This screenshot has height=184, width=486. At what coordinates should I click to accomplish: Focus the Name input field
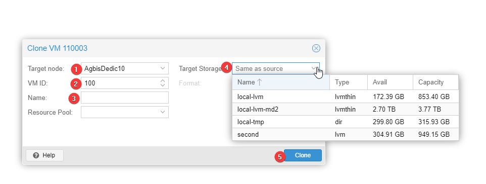125,98
